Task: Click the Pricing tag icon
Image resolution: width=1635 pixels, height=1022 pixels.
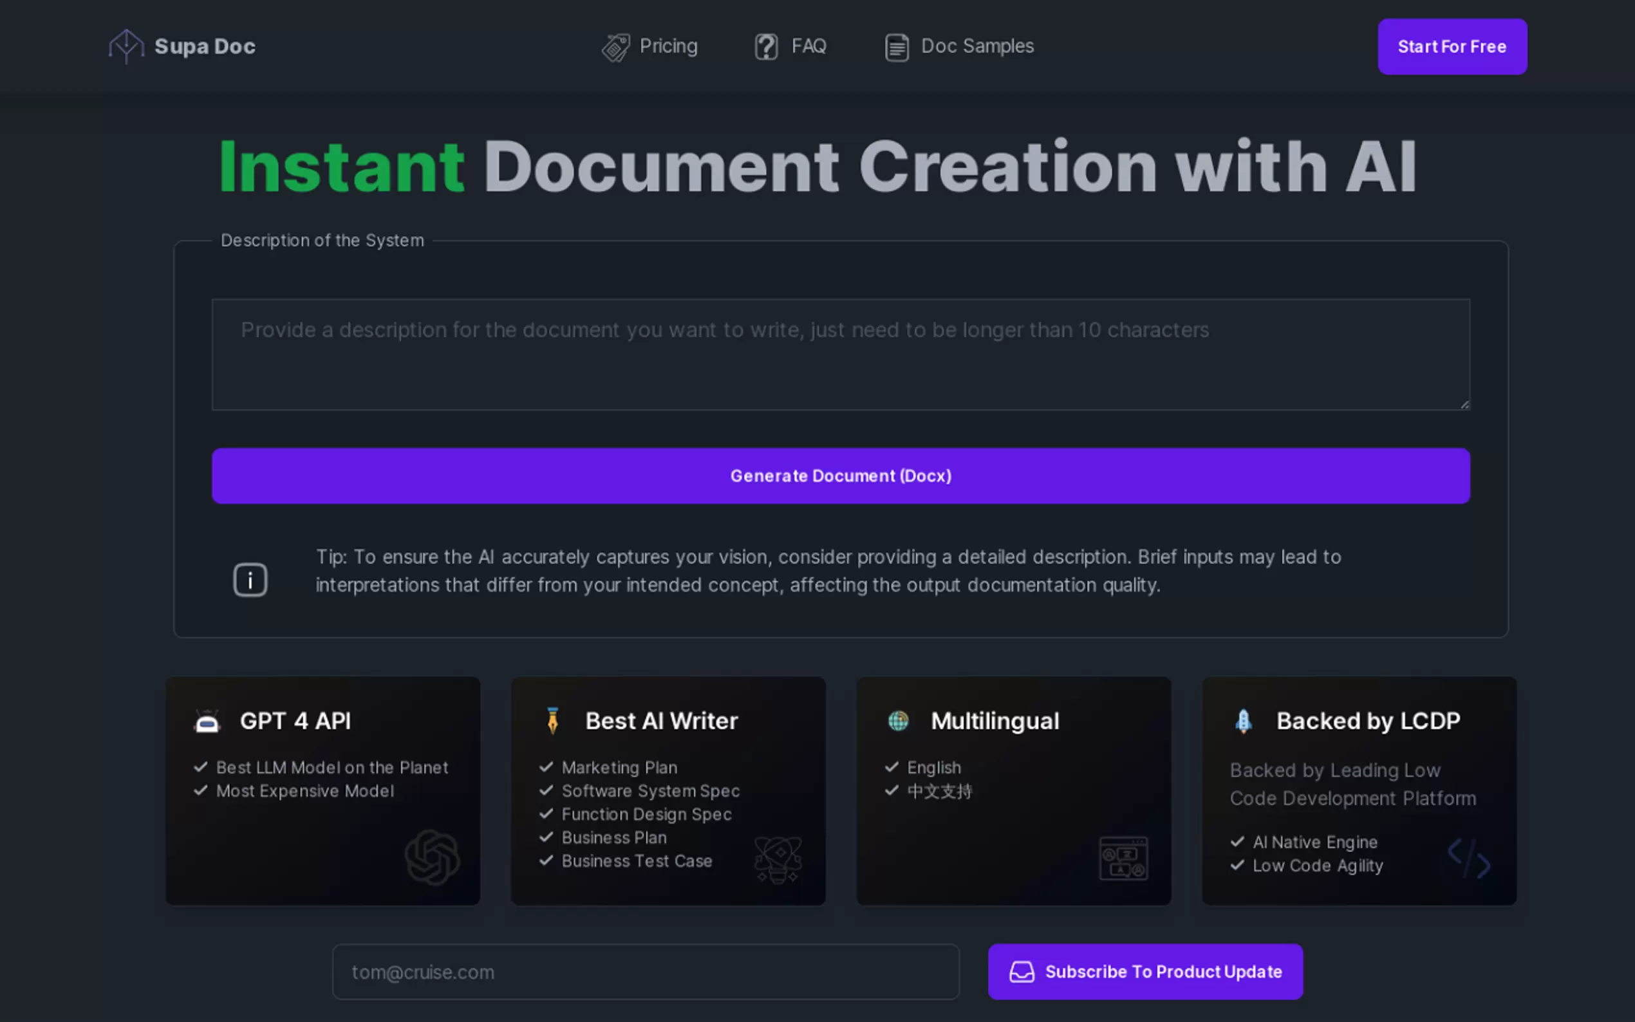Action: point(616,48)
